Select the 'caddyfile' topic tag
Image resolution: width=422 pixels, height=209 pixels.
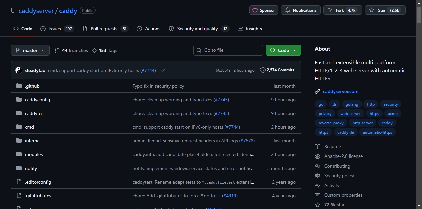tap(346, 132)
